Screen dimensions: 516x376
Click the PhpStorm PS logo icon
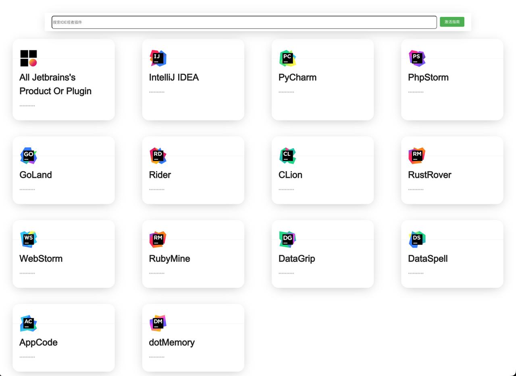point(417,58)
